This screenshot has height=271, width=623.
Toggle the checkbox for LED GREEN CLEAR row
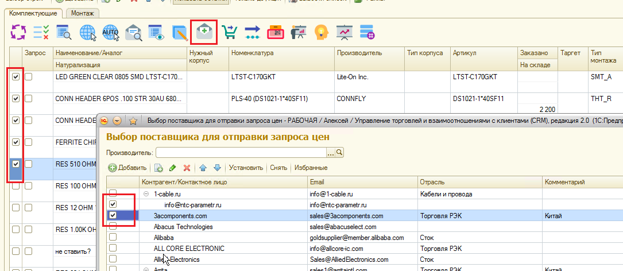click(16, 76)
